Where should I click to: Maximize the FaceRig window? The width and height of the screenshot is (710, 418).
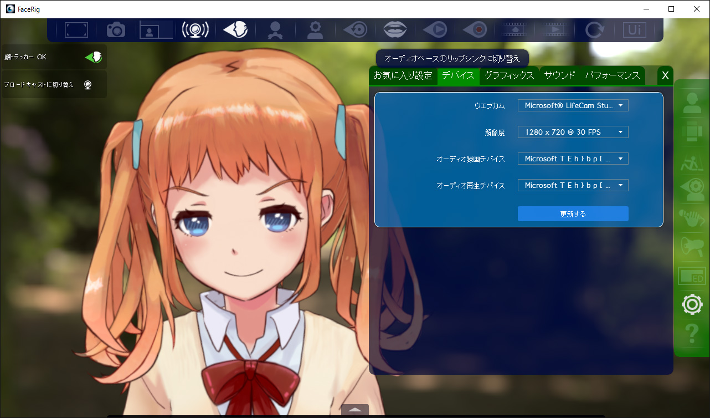671,9
